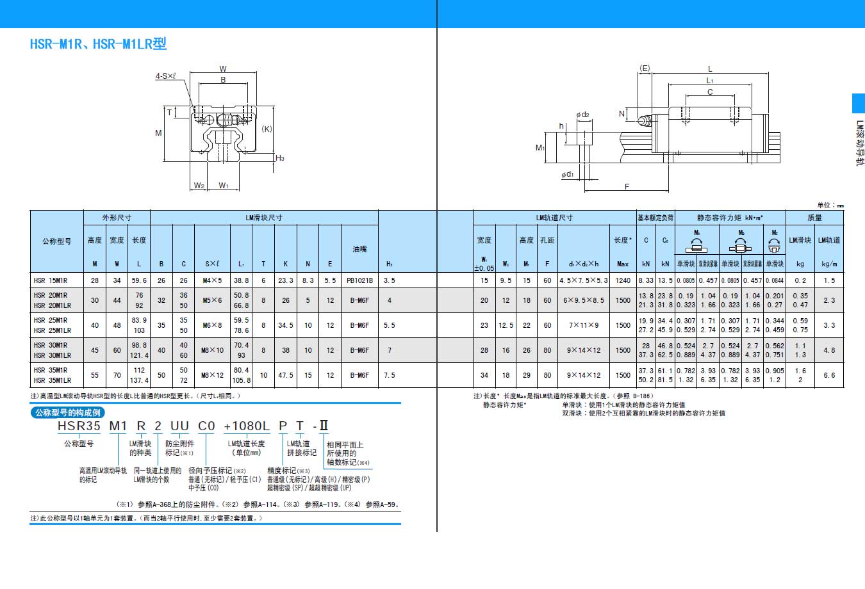Select the 油嘴 column header
Screen dimensions: 865x589
[x=359, y=248]
